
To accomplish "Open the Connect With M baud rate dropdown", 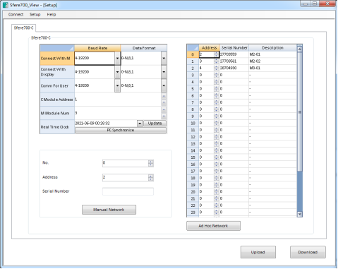I will pyautogui.click(x=117, y=58).
